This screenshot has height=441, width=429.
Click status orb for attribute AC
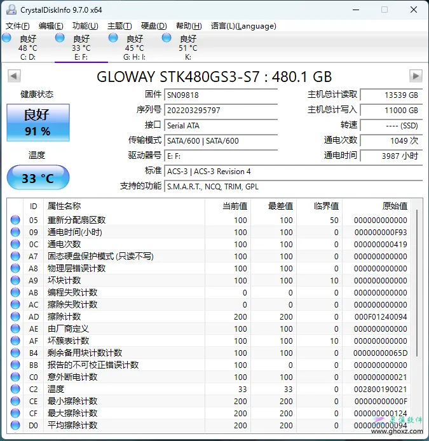tap(15, 304)
